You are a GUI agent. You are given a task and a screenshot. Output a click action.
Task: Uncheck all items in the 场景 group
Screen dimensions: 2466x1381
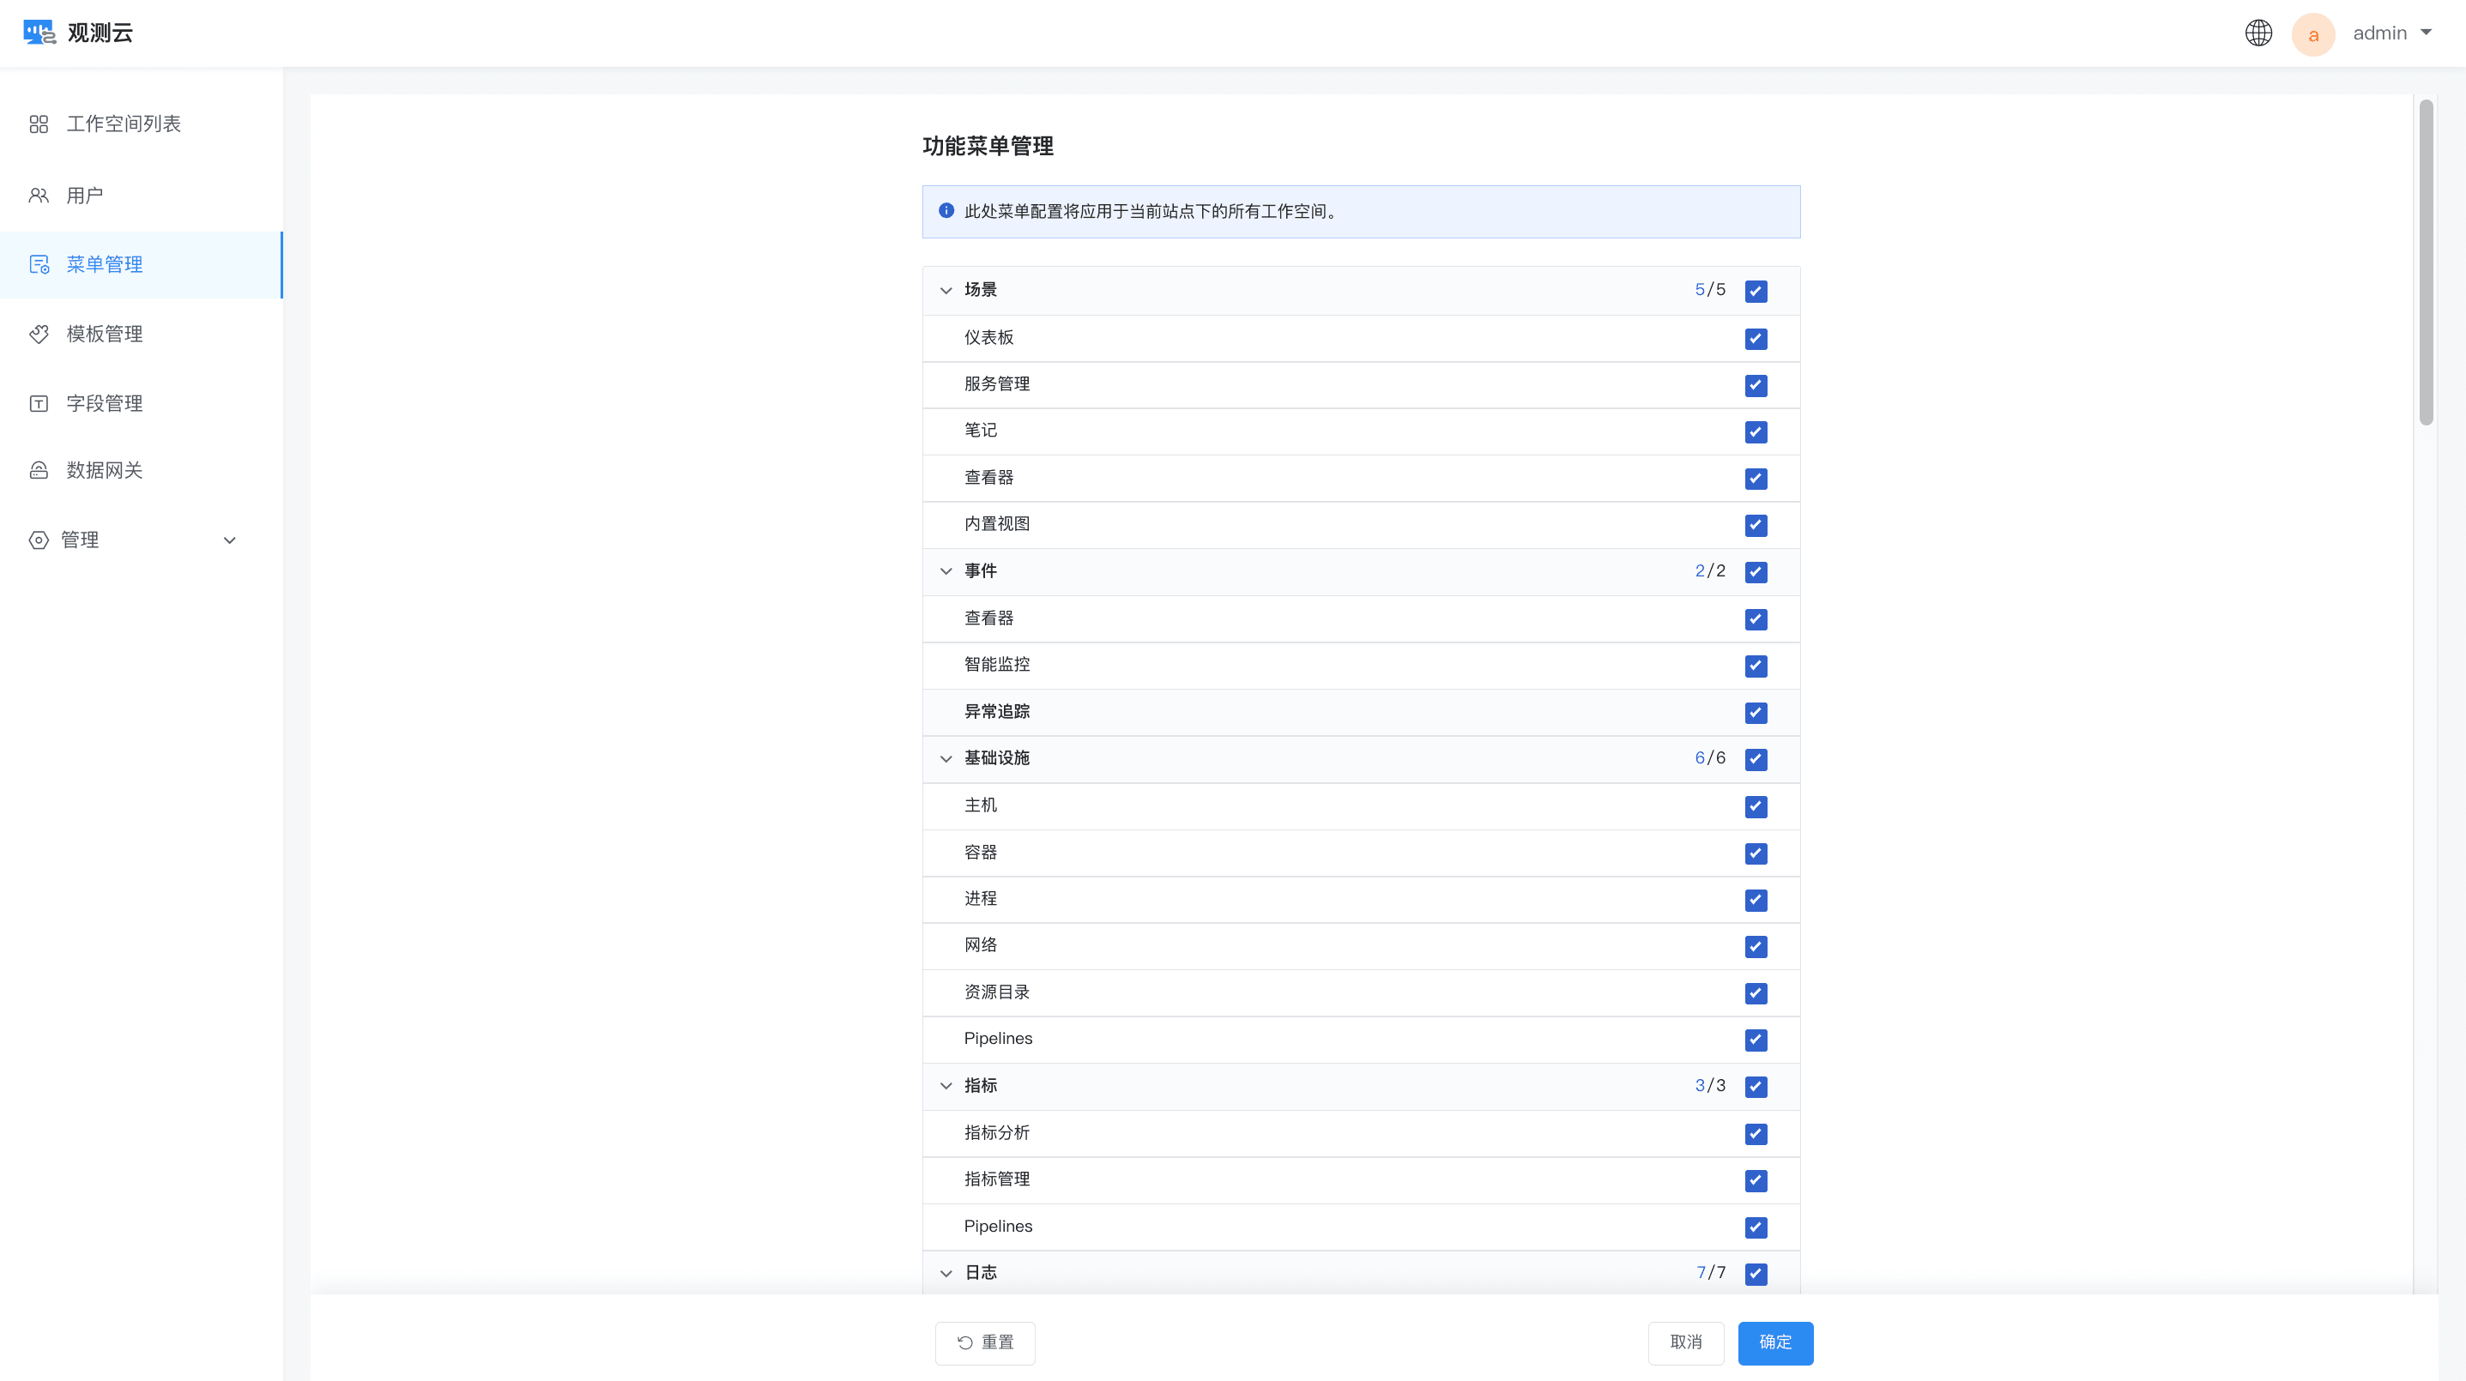pyautogui.click(x=1756, y=291)
